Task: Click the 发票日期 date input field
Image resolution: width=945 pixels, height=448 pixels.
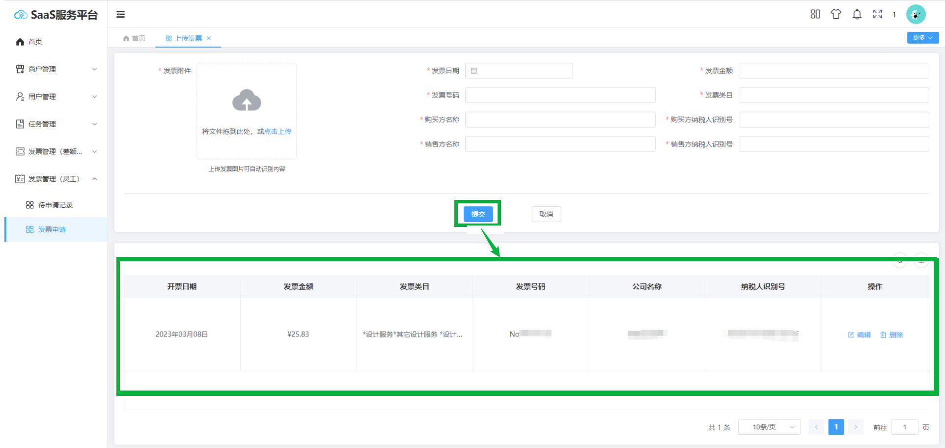Action: click(519, 71)
